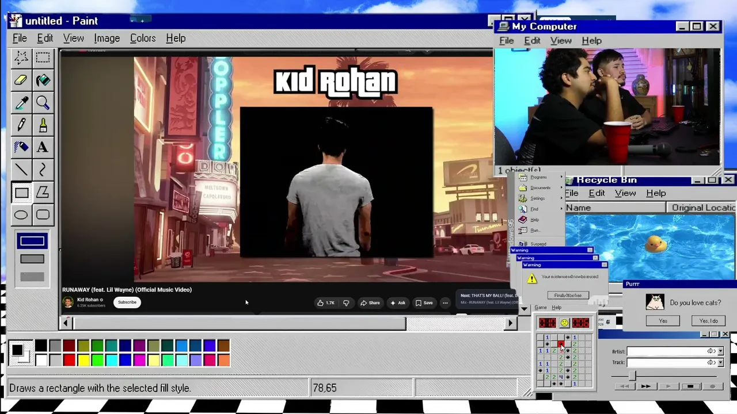This screenshot has width=737, height=414.
Task: Open the three-dot more actions button
Action: coord(445,303)
